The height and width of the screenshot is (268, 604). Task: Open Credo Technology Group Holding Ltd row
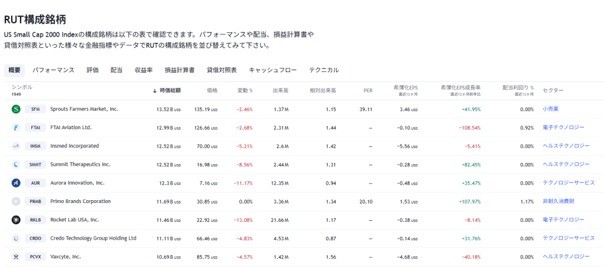[x=93, y=238]
